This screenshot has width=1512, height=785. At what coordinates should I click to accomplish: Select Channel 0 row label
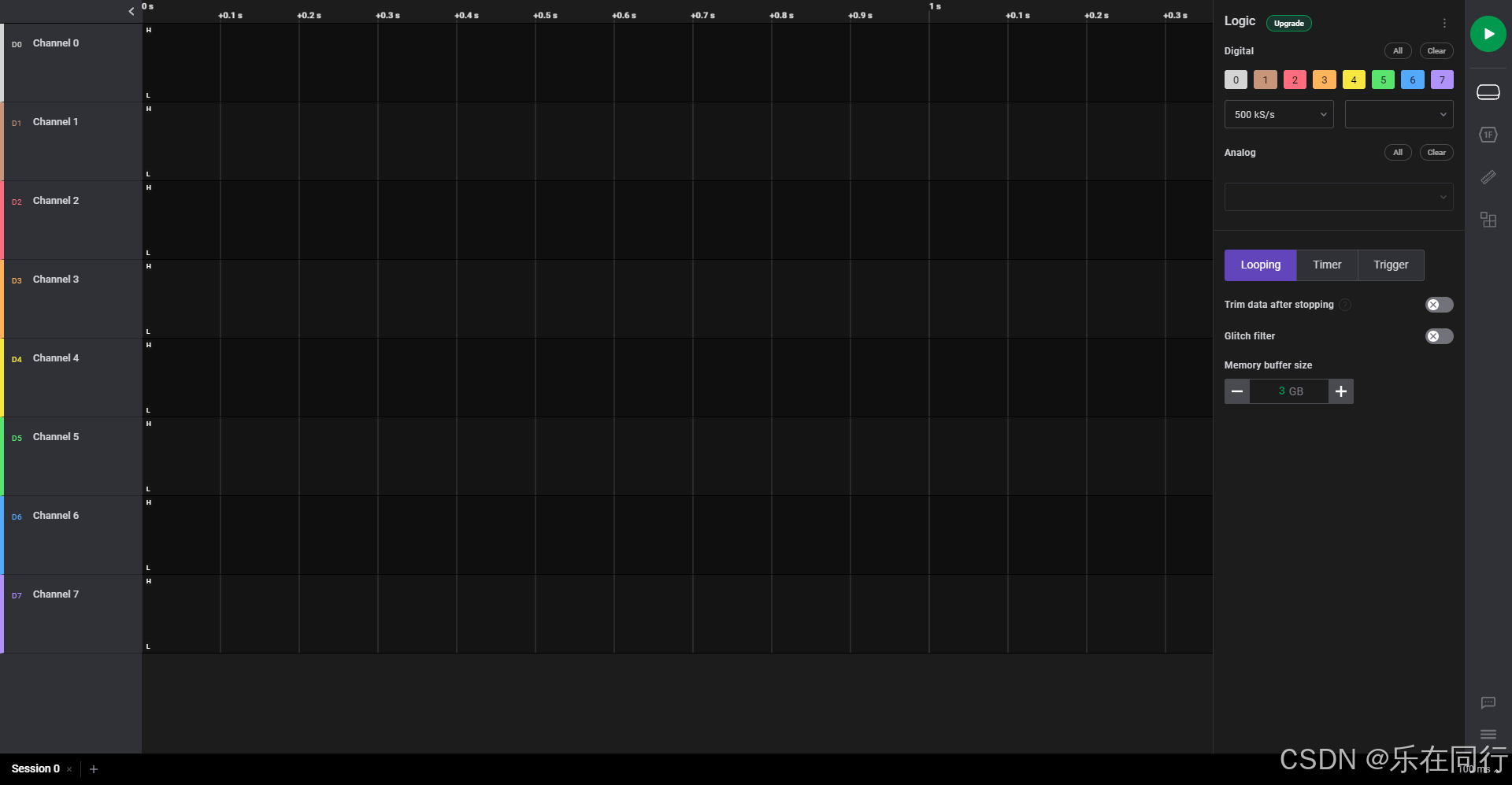56,43
